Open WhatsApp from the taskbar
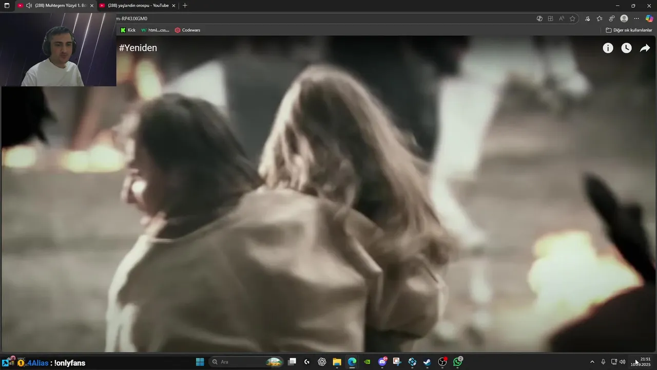The width and height of the screenshot is (657, 370). [458, 362]
